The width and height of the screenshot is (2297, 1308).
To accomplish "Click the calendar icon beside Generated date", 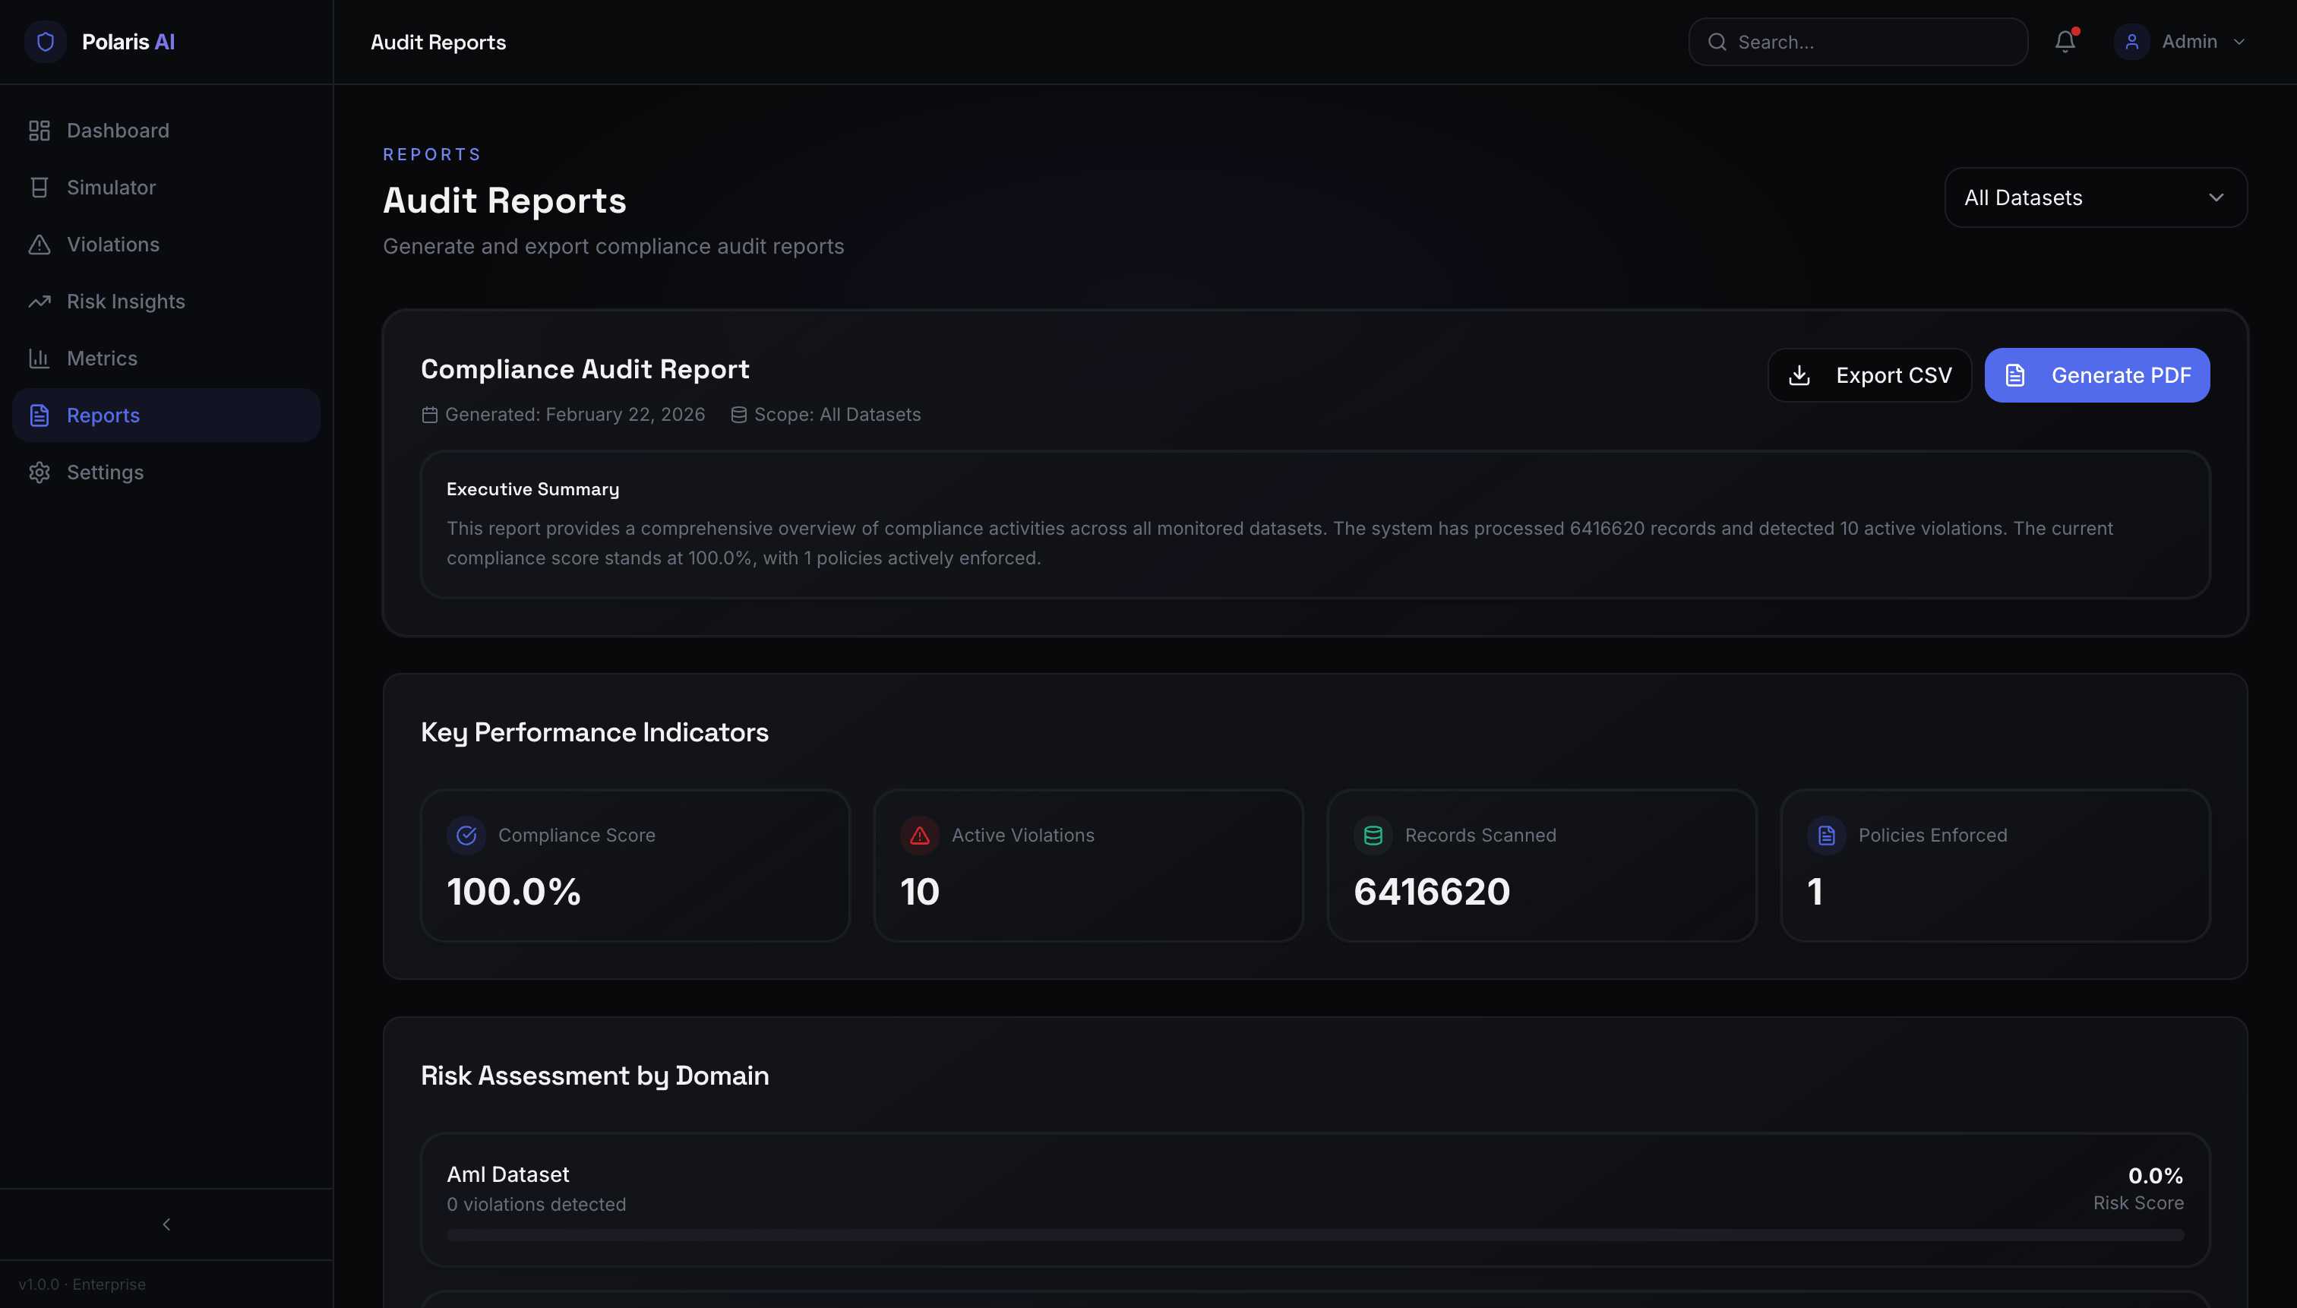I will click(x=429, y=414).
